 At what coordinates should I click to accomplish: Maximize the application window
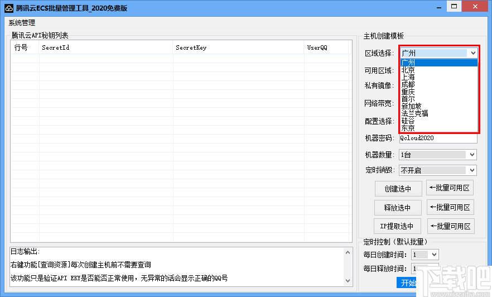[x=454, y=6]
